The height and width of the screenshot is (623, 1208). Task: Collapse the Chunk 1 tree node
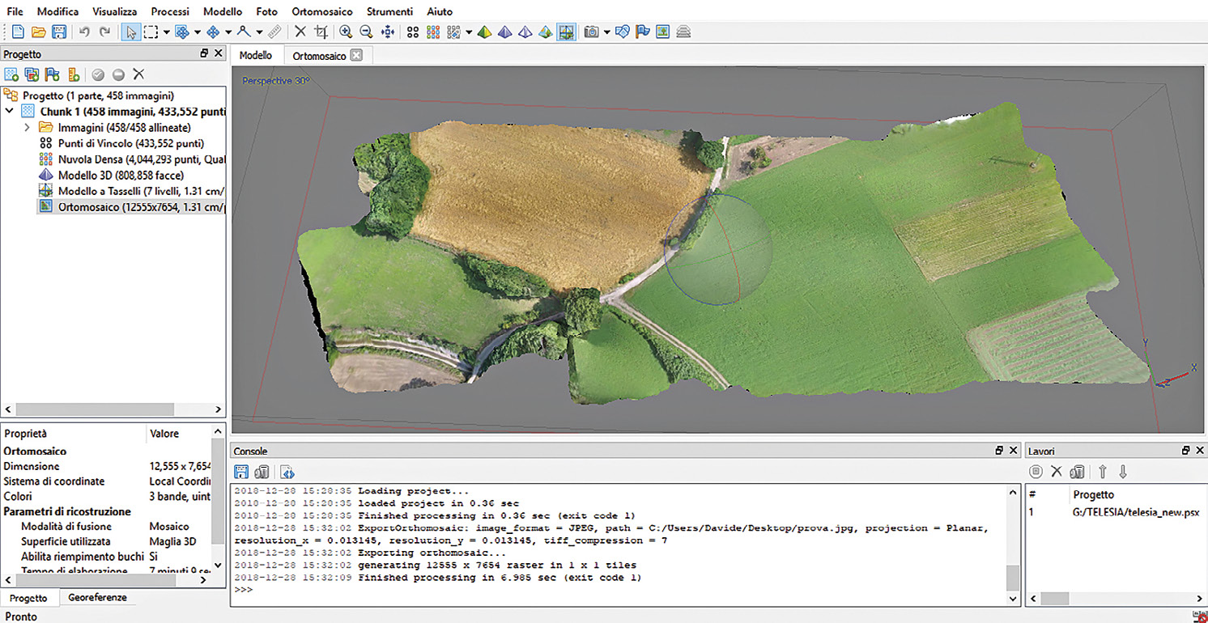coord(9,111)
